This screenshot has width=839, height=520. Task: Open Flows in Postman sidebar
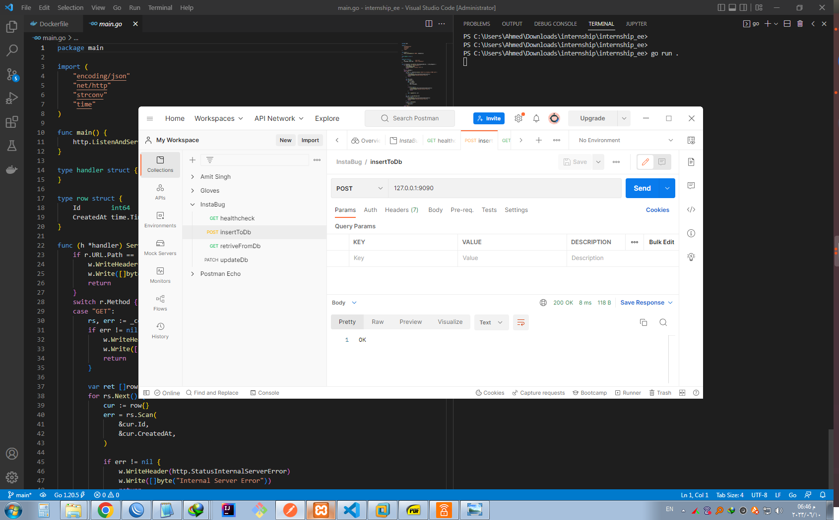(x=160, y=303)
